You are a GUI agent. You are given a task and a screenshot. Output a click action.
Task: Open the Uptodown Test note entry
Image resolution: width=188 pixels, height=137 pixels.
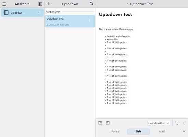[70, 21]
